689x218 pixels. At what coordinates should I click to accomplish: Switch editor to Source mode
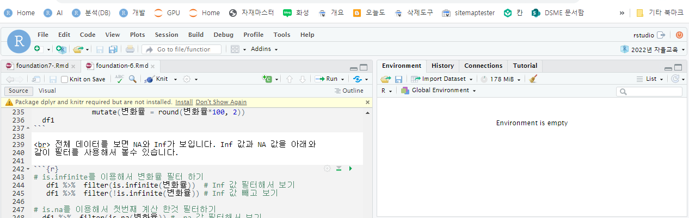19,91
